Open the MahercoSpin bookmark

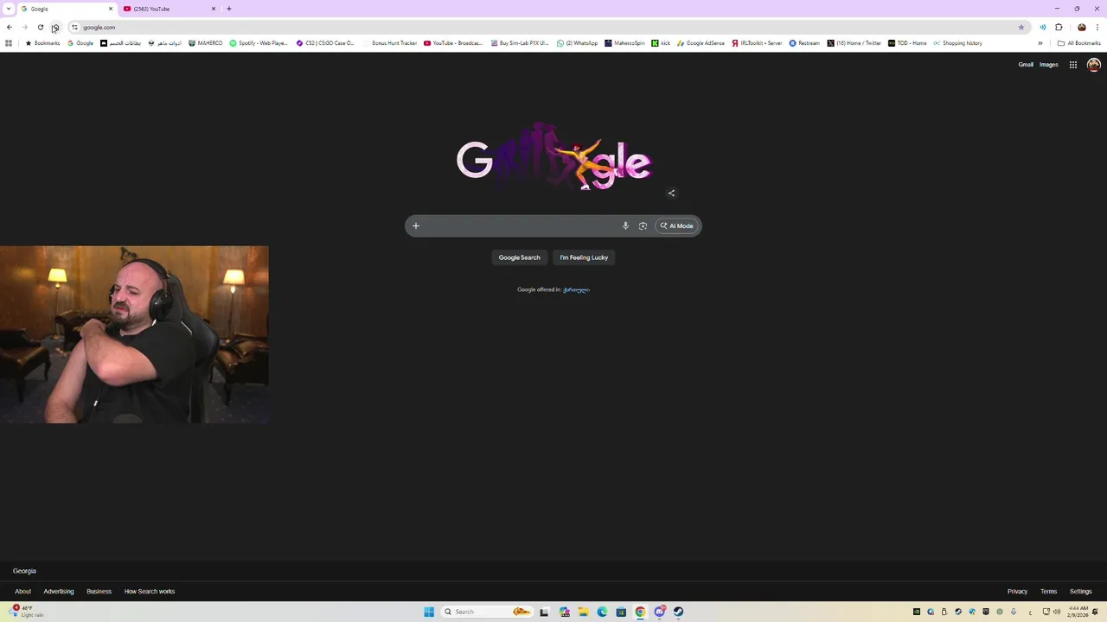624,43
